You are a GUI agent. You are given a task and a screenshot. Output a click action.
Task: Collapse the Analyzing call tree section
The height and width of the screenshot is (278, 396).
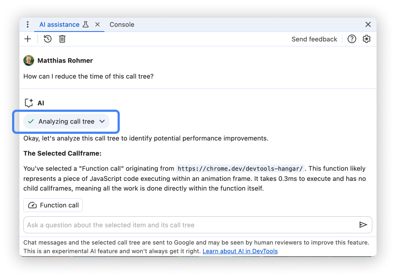pyautogui.click(x=102, y=121)
